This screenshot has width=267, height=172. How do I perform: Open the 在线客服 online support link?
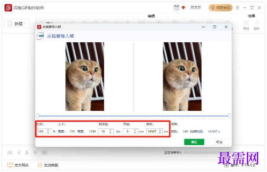coord(48,165)
